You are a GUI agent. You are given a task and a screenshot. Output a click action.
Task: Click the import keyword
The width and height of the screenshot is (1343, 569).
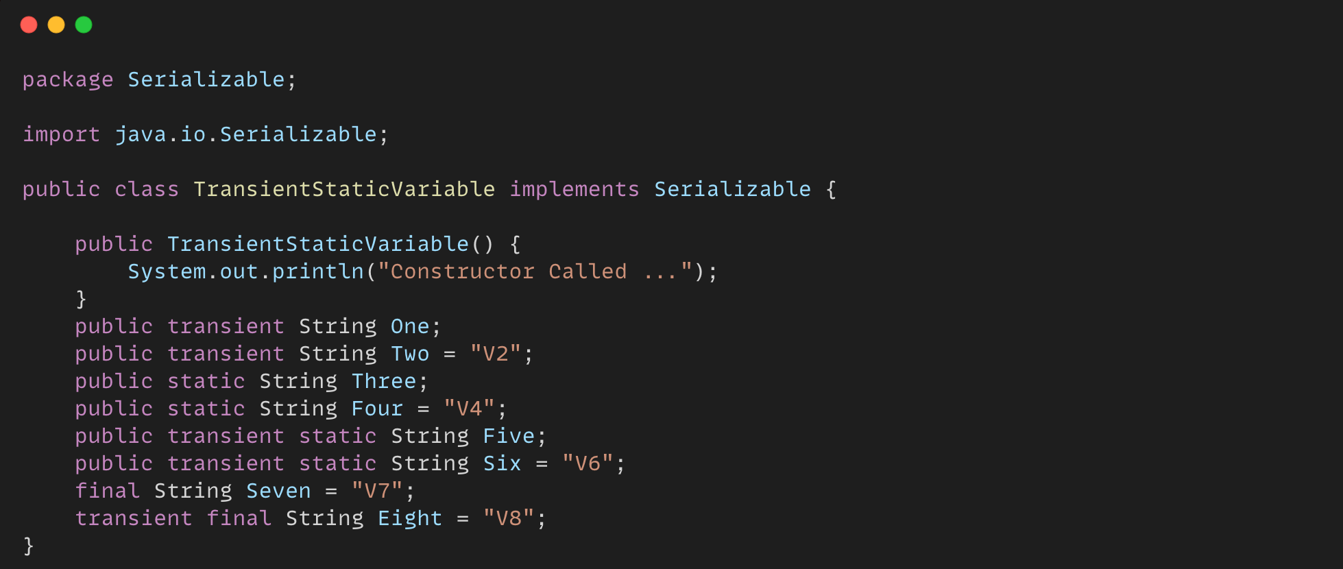tap(61, 134)
